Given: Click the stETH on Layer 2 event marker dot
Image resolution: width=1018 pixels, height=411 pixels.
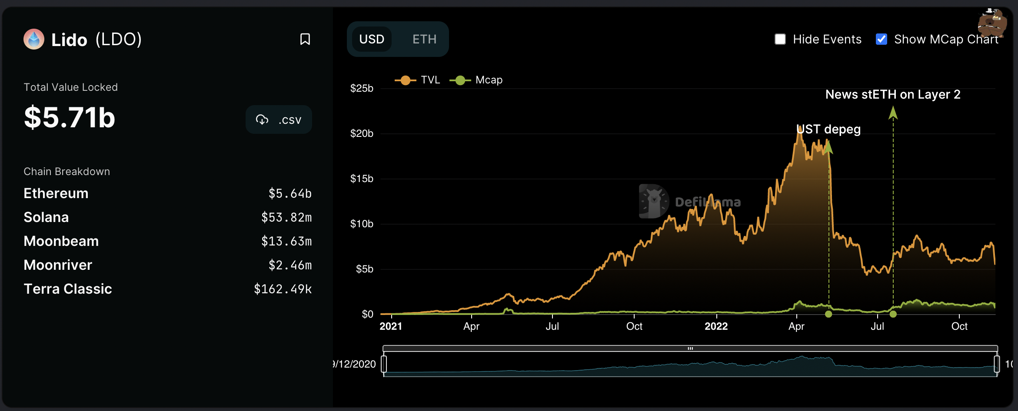Looking at the screenshot, I should [x=893, y=314].
